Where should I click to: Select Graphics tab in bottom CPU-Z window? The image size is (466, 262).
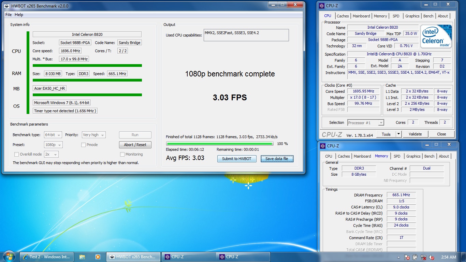[413, 156]
